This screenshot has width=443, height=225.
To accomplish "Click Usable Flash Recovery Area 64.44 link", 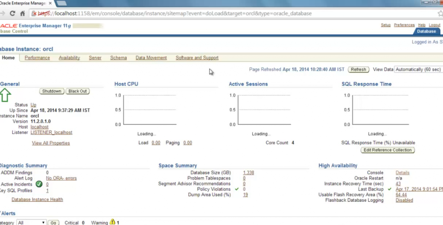I will (x=401, y=194).
